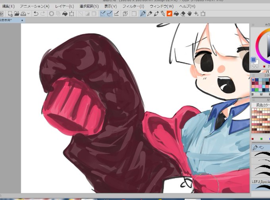
Task: Select the rectangle Selection tool icon
Action: coord(134,13)
